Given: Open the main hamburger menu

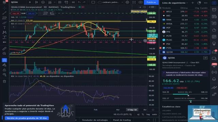Looking at the screenshot, I should coord(4,2).
